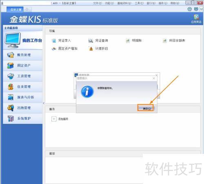Open the 工具 menu
The width and height of the screenshot is (204, 184).
tap(139, 3)
